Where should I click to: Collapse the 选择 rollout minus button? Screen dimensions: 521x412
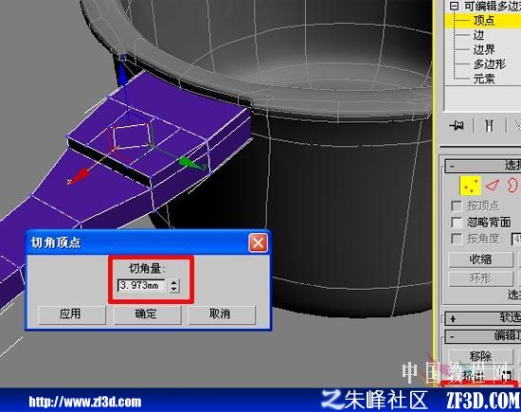click(452, 166)
